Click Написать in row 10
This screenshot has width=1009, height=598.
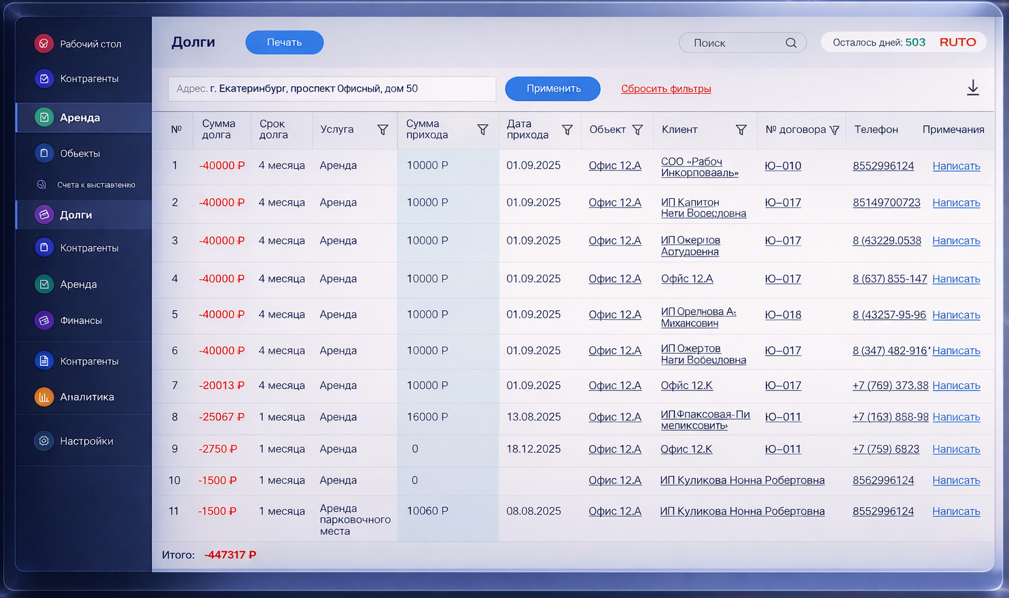(956, 481)
